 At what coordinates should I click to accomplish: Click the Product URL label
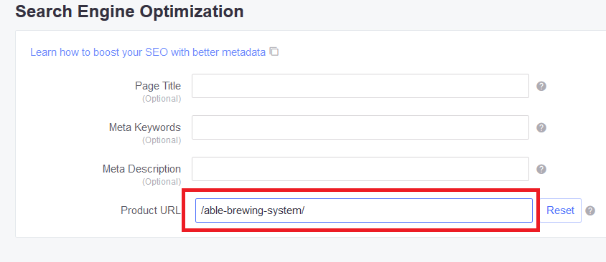click(150, 210)
